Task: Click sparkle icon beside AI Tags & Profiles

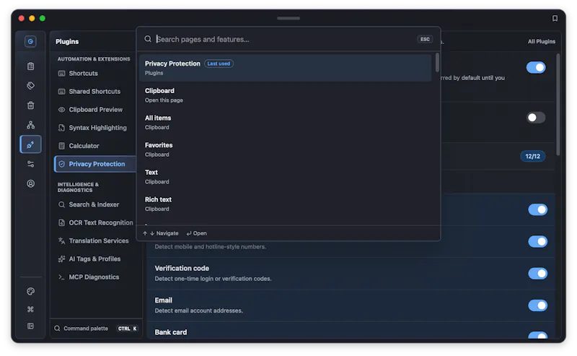Action: point(61,259)
